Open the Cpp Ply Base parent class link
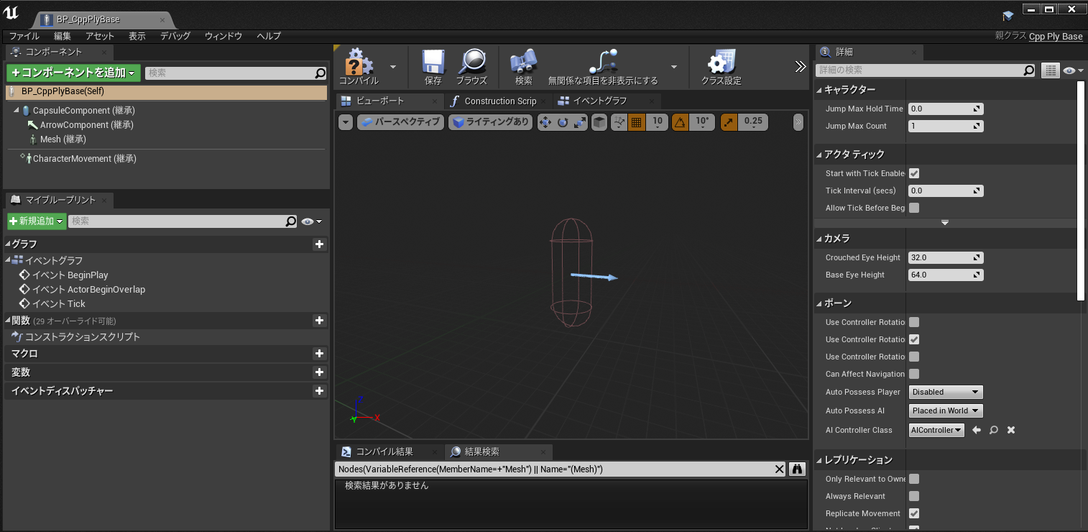Image resolution: width=1088 pixels, height=532 pixels. (x=1056, y=37)
